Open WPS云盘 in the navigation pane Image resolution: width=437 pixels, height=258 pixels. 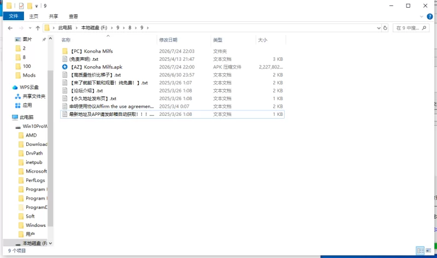click(29, 87)
